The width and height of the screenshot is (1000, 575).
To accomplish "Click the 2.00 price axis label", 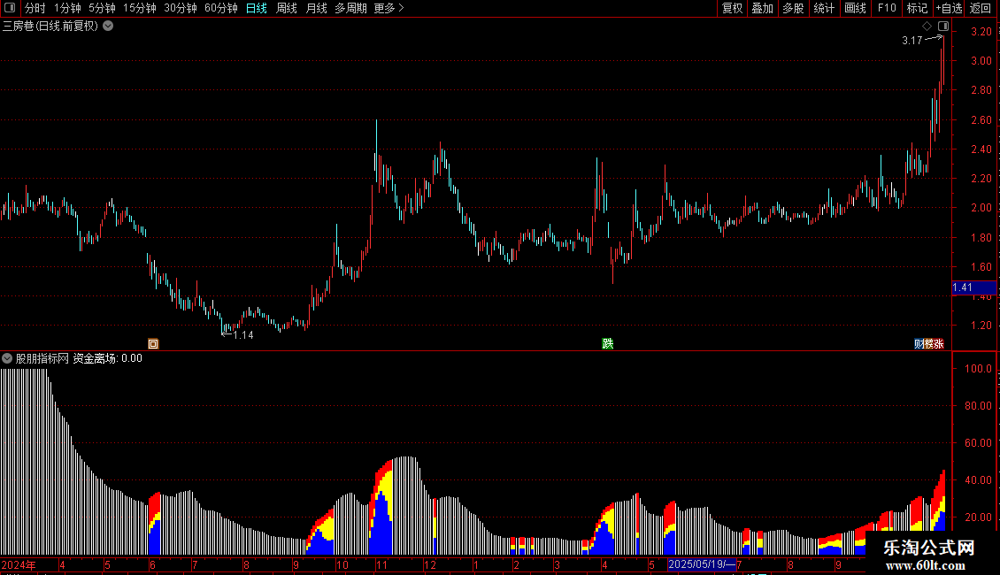I will (981, 208).
